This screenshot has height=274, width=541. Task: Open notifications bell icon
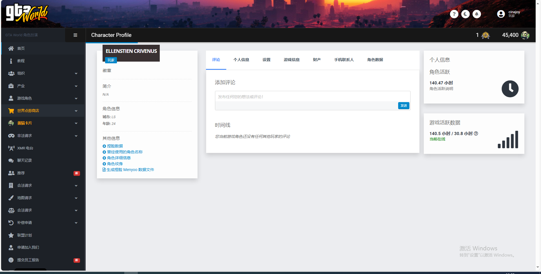tap(476, 14)
